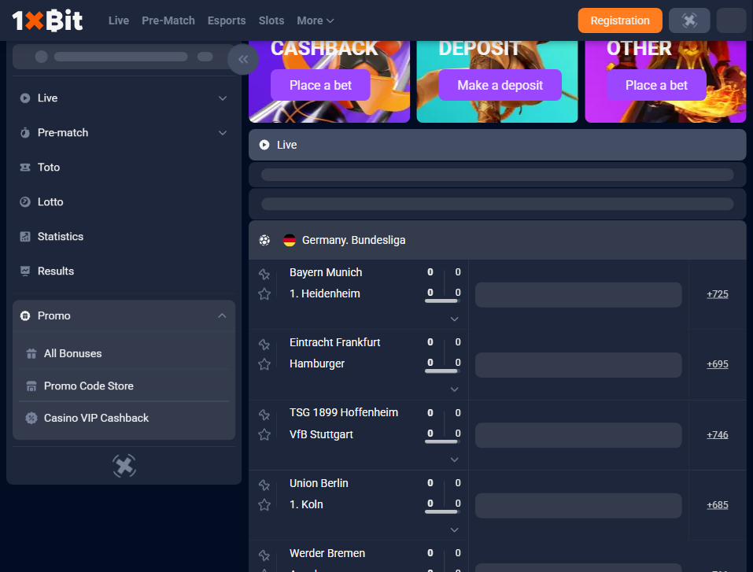This screenshot has width=753, height=572.
Task: Pin the TSG 1899 Hoffenheim match
Action: point(264,414)
